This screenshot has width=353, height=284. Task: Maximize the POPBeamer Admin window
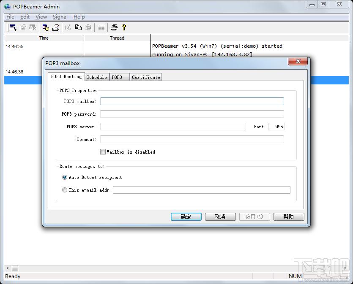(x=323, y=5)
